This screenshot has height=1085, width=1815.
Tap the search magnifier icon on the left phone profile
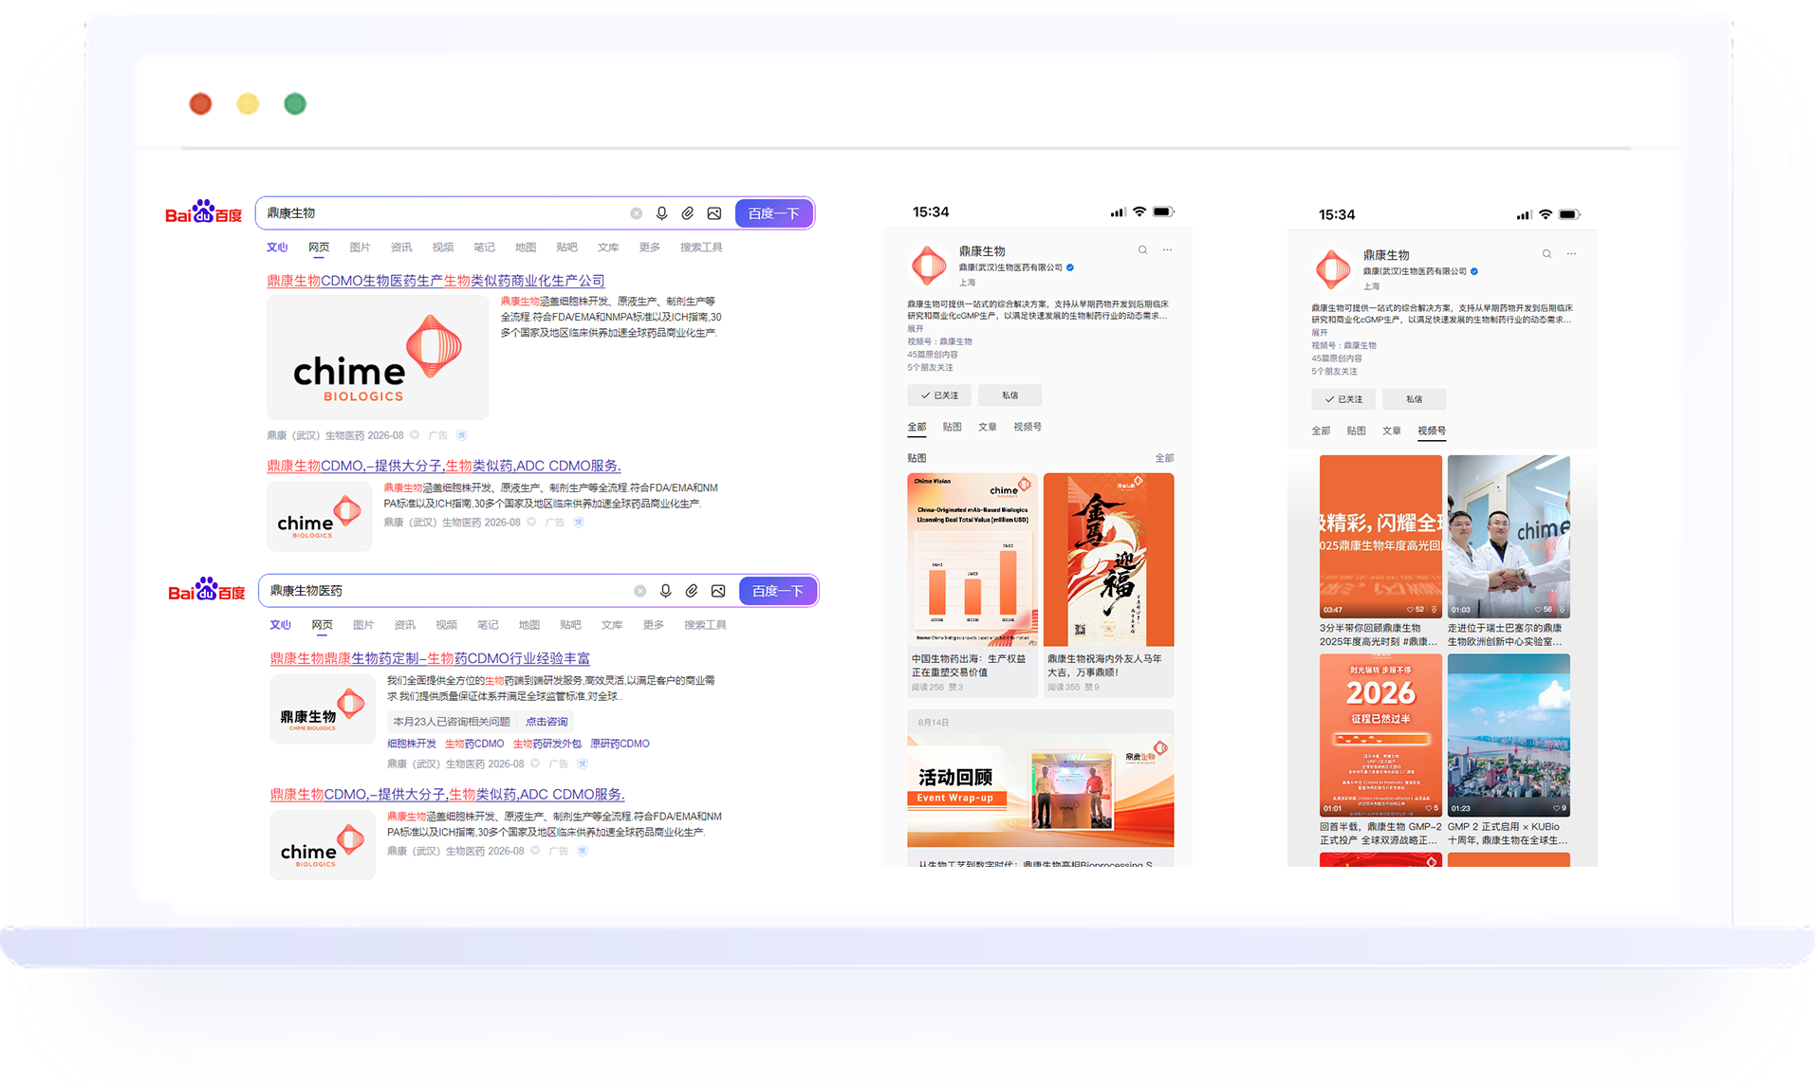(1142, 250)
